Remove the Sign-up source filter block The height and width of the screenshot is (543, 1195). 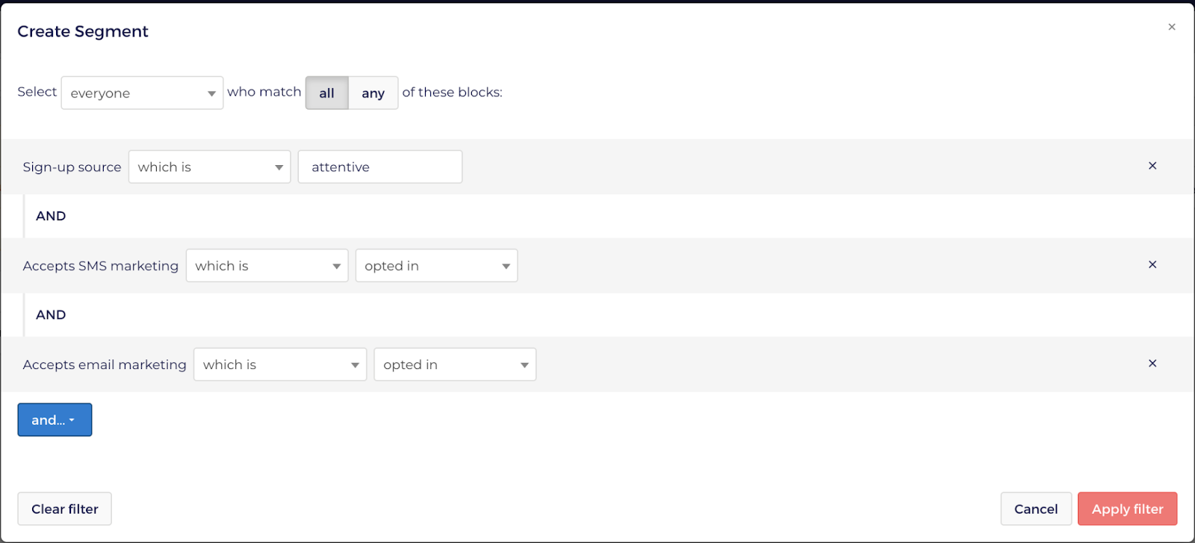tap(1152, 166)
